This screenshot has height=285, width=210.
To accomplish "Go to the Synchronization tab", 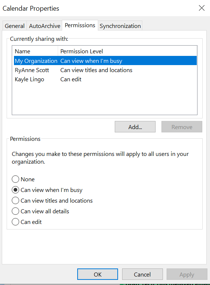I will tap(120, 26).
